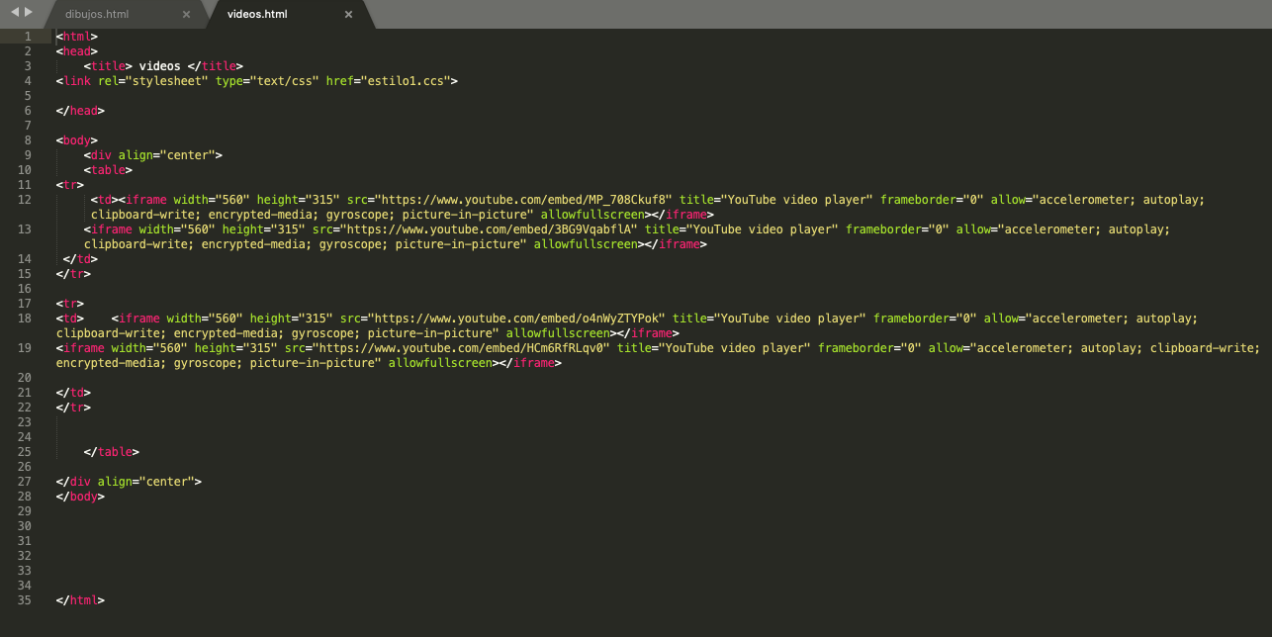
Task: Click the <tr> tag on line 11
Action: [x=70, y=185]
